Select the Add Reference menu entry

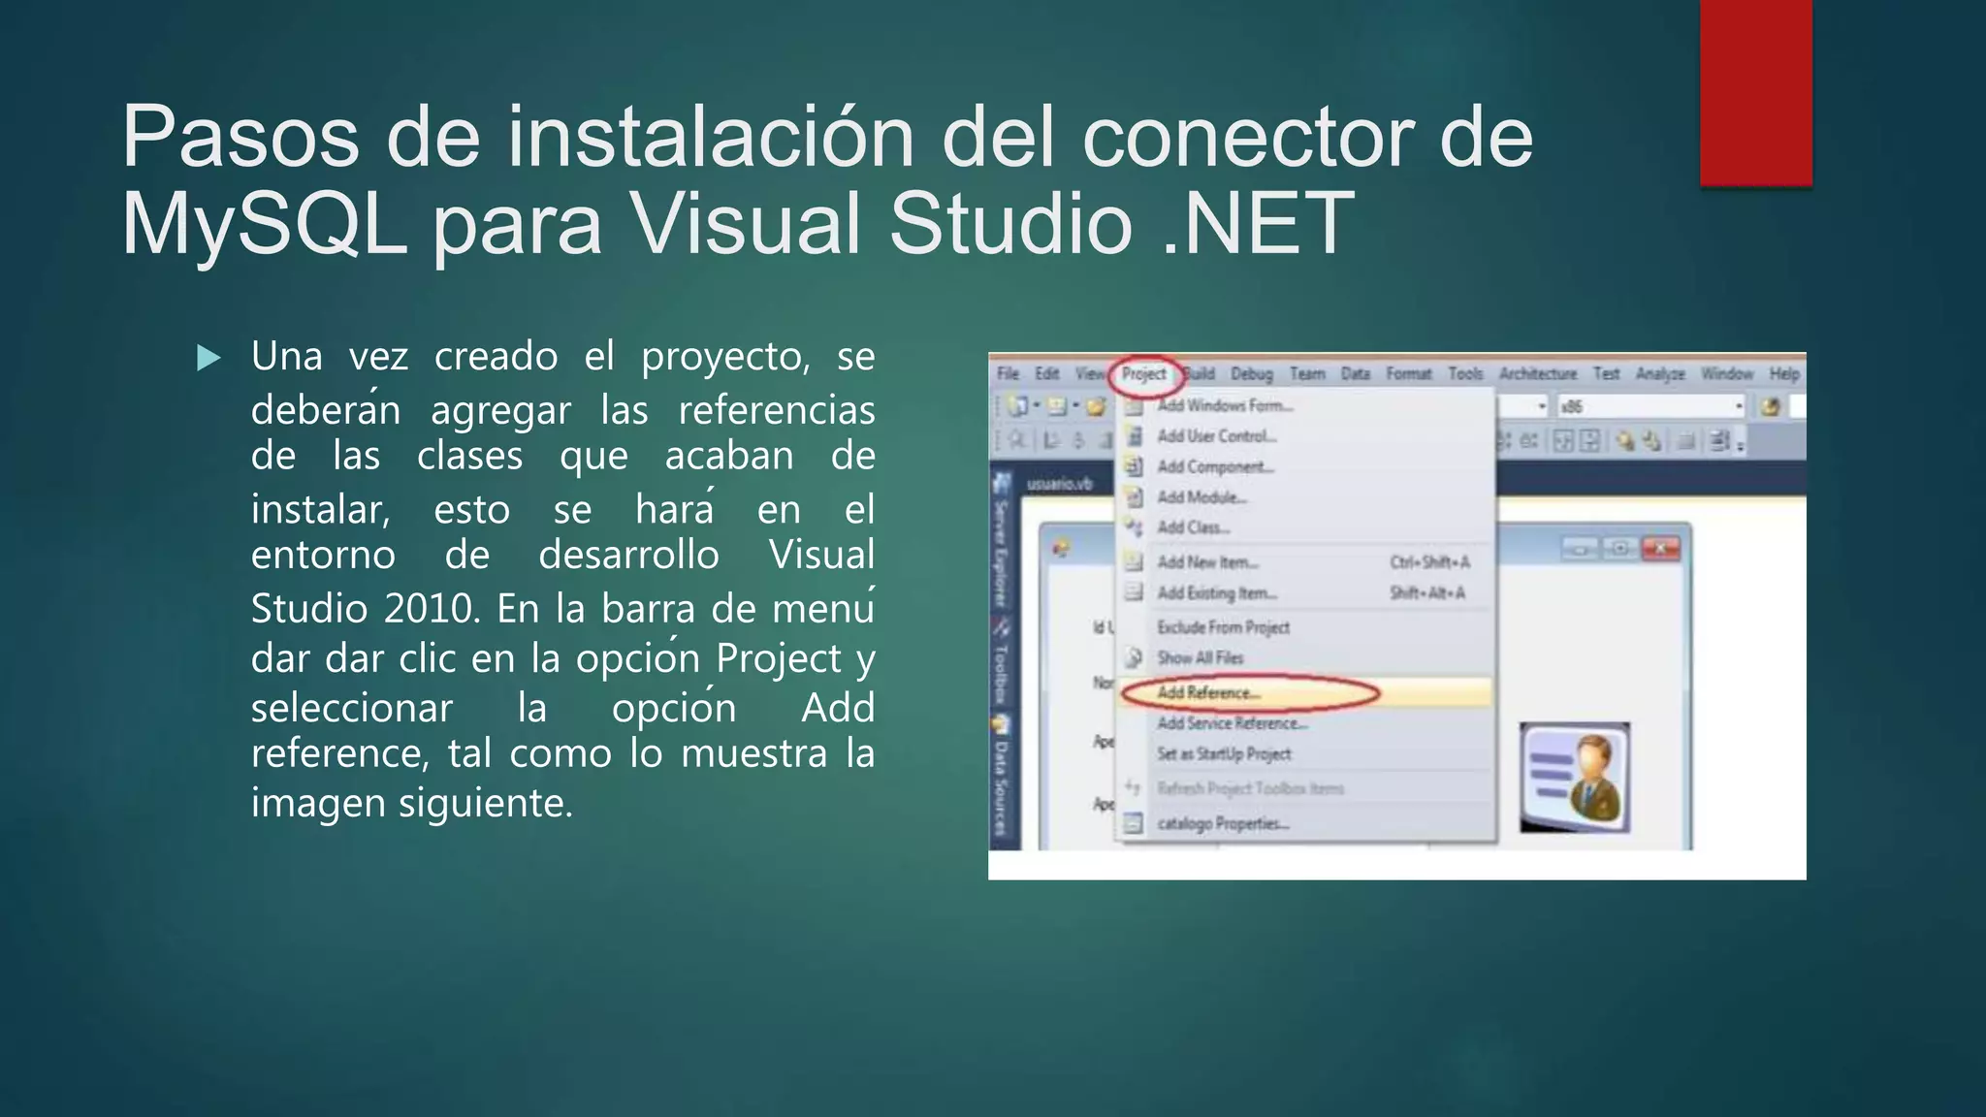point(1304,692)
